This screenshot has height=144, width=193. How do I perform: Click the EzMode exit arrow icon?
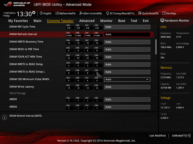coord(189,136)
